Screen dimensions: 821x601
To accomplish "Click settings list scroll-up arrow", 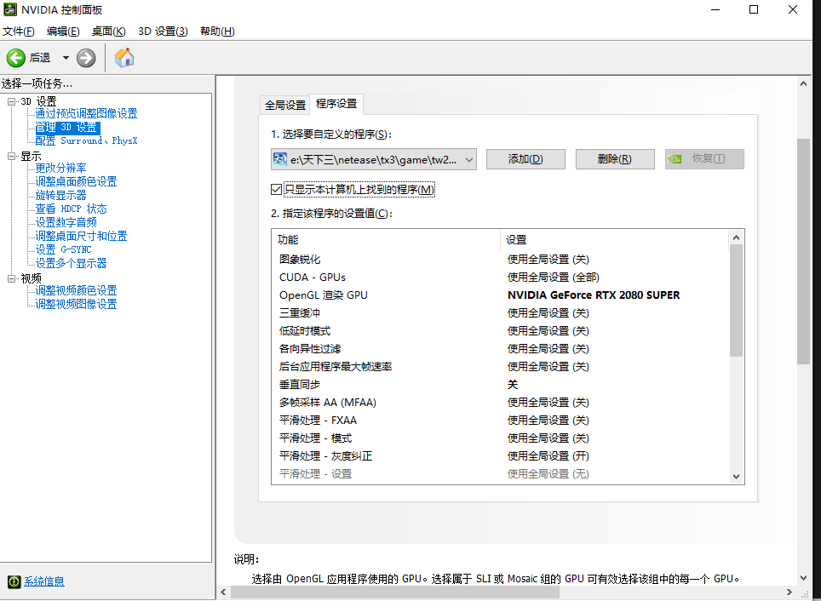I will pyautogui.click(x=736, y=238).
